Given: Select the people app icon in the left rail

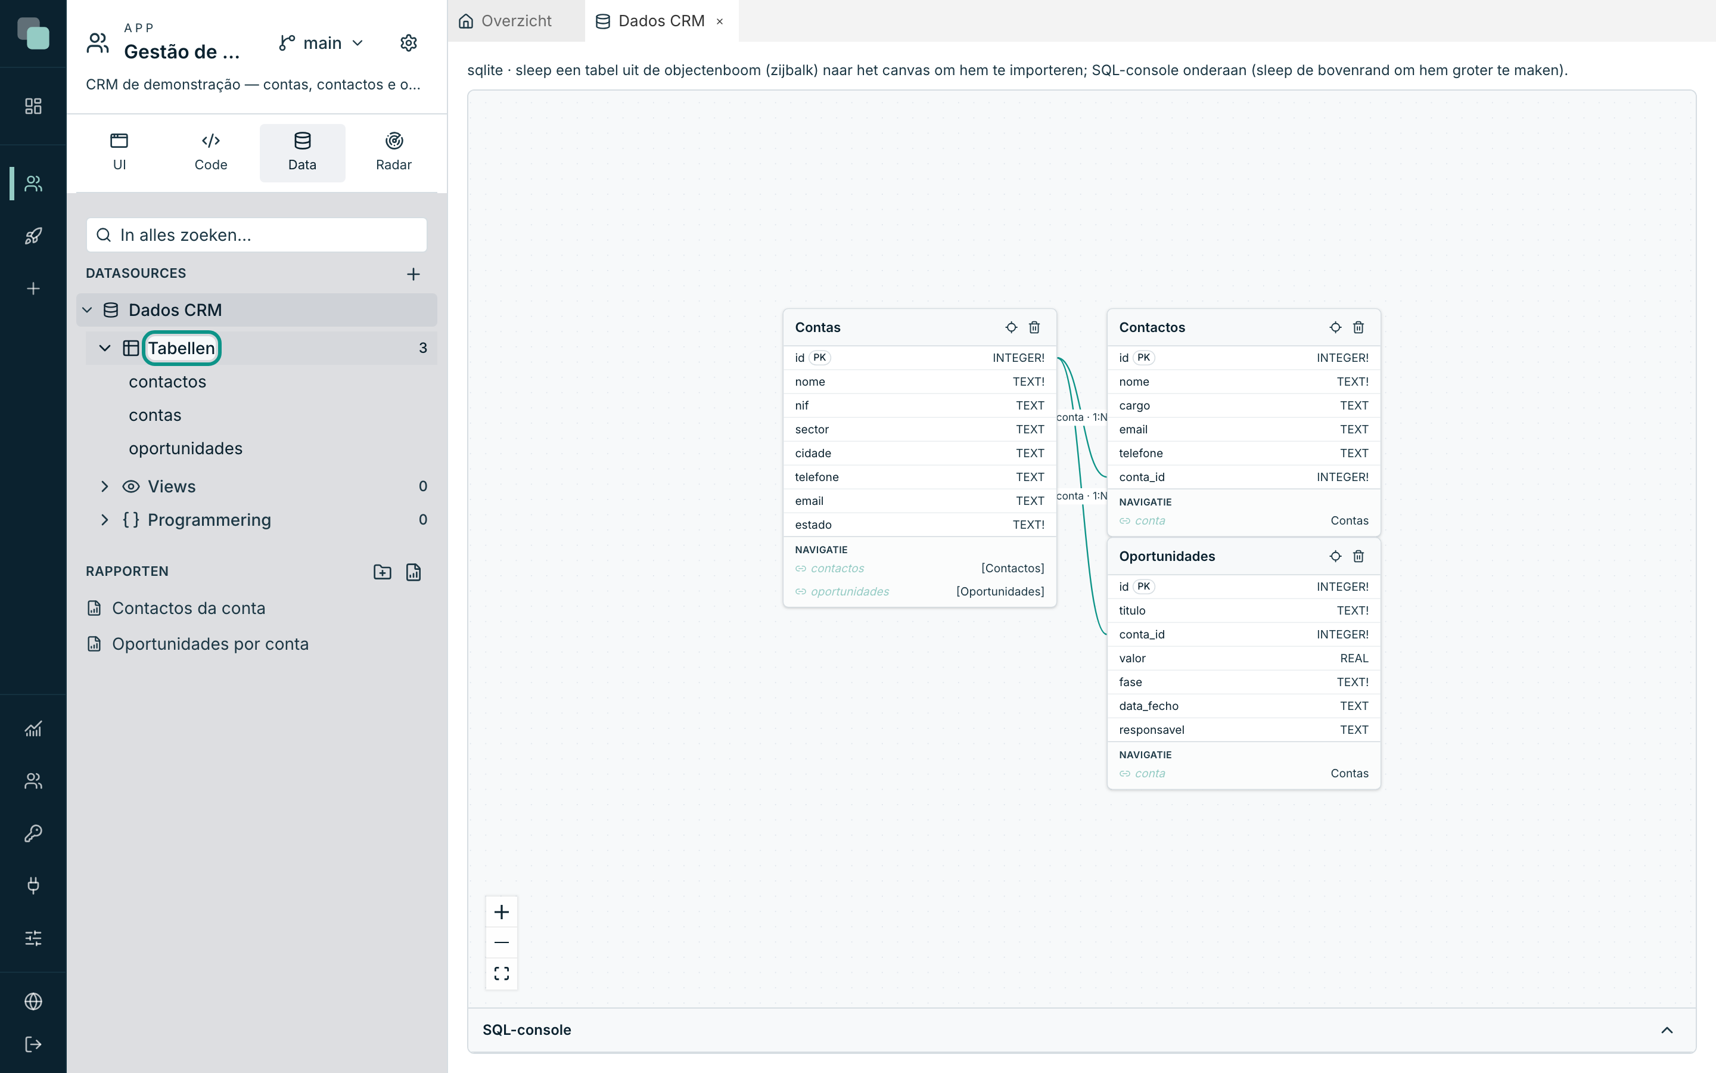Looking at the screenshot, I should (x=33, y=184).
